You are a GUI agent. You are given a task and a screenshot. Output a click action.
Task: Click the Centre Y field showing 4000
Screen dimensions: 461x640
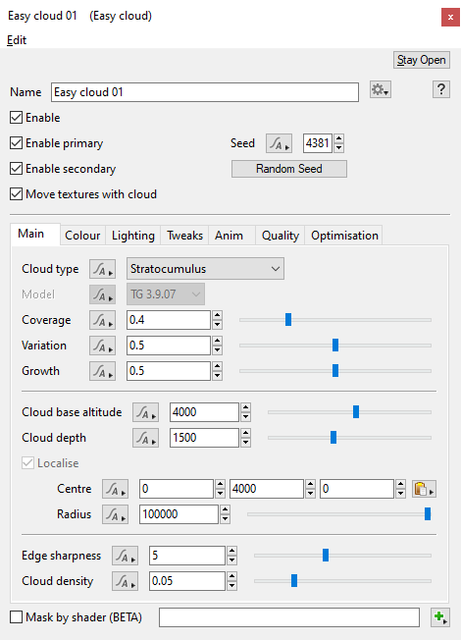tap(267, 489)
